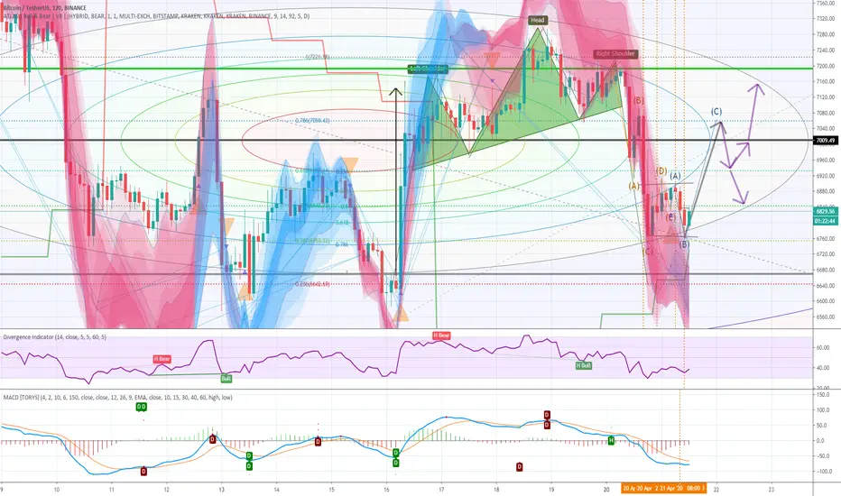Screen dimensions: 841x496
Task: Click the 7009.49 horizontal line price tag
Action: pos(826,141)
